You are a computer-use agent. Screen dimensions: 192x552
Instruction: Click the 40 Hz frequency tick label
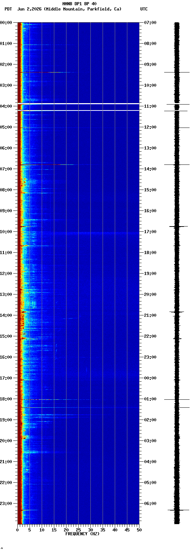click(115, 530)
